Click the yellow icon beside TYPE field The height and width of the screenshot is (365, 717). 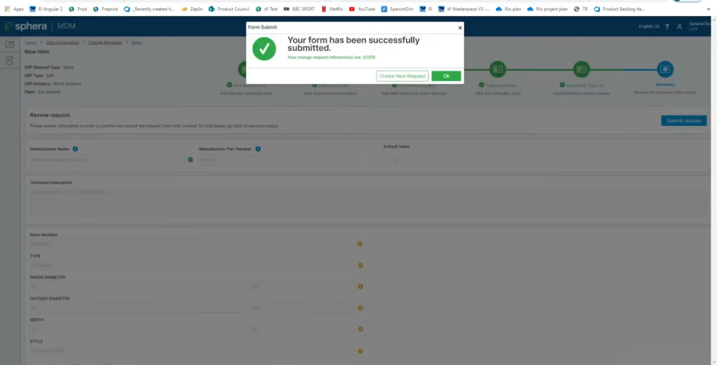click(360, 265)
